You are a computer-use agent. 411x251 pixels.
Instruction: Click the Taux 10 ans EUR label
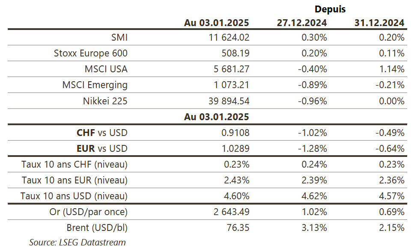[x=74, y=180]
